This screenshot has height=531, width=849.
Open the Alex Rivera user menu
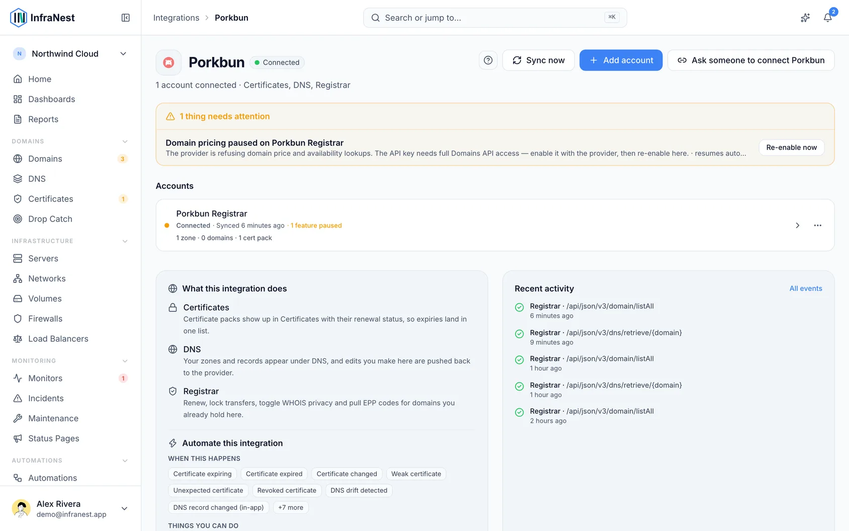(x=70, y=508)
